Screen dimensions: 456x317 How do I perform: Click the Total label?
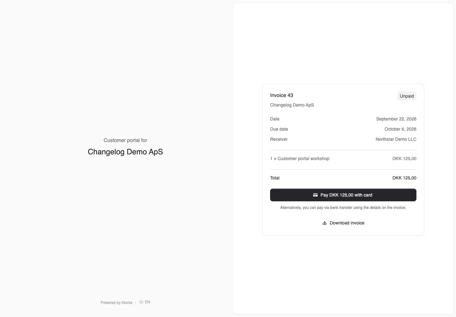[275, 178]
